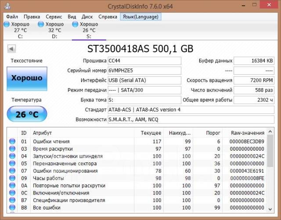Click the status circle for attribute 09
The image size is (281, 220).
click(12, 178)
